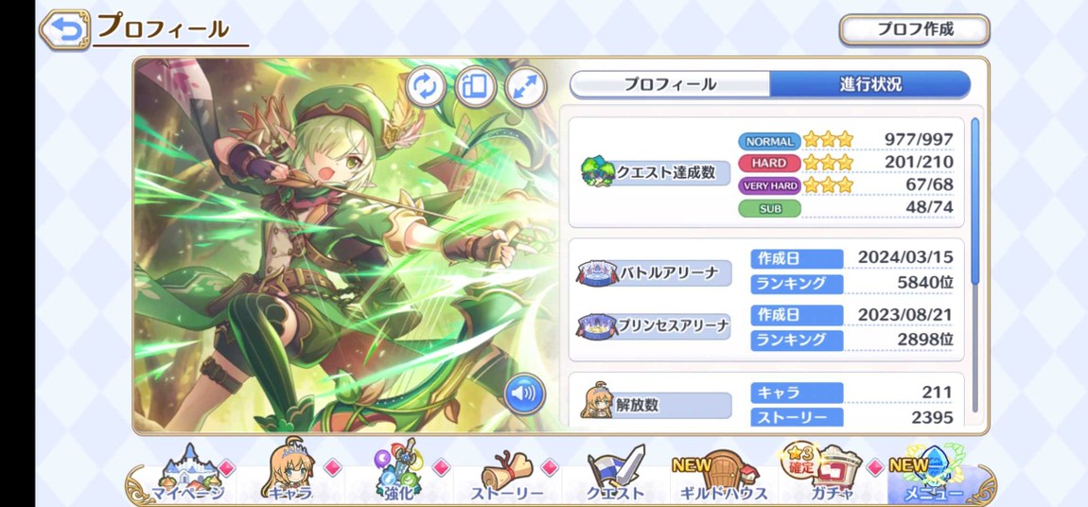Open 強化 enhancement menu
The width and height of the screenshot is (1088, 507).
(397, 475)
